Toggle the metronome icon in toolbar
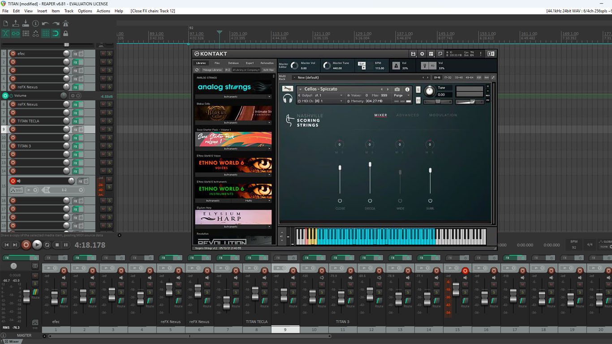Viewport: 612px width, 344px height. [65, 23]
